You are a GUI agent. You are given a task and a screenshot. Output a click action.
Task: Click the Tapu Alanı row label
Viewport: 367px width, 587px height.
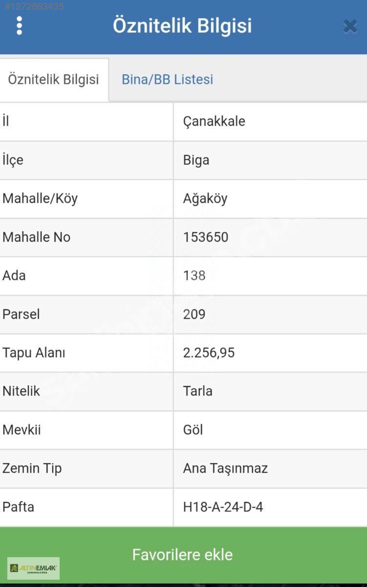pyautogui.click(x=34, y=353)
